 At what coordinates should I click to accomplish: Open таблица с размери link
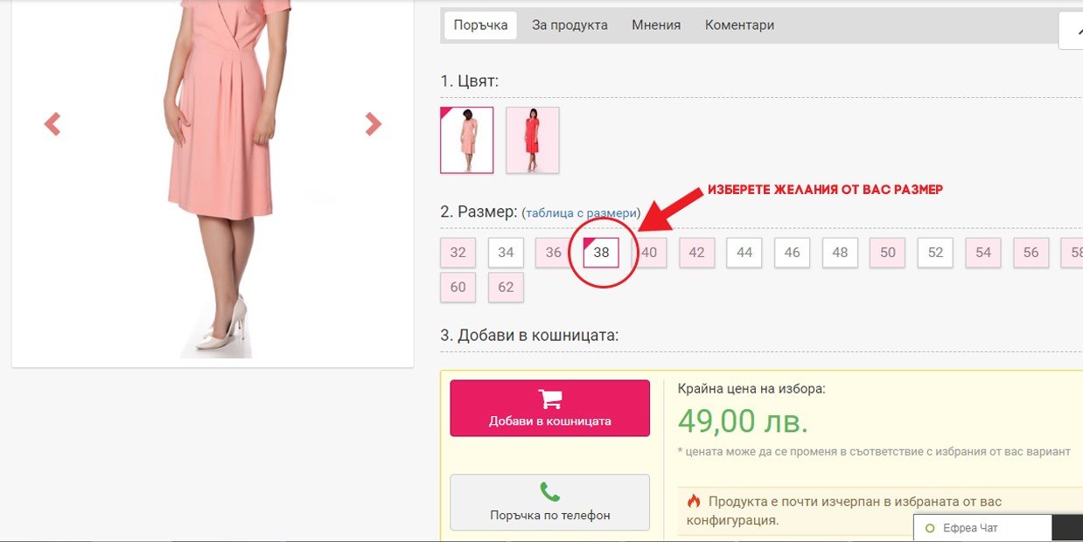tap(581, 213)
